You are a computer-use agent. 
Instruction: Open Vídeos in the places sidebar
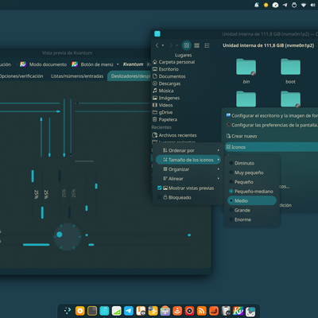click(163, 105)
